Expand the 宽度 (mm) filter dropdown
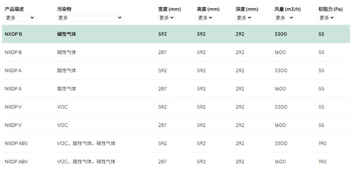This screenshot has width=350, height=170. click(x=167, y=18)
